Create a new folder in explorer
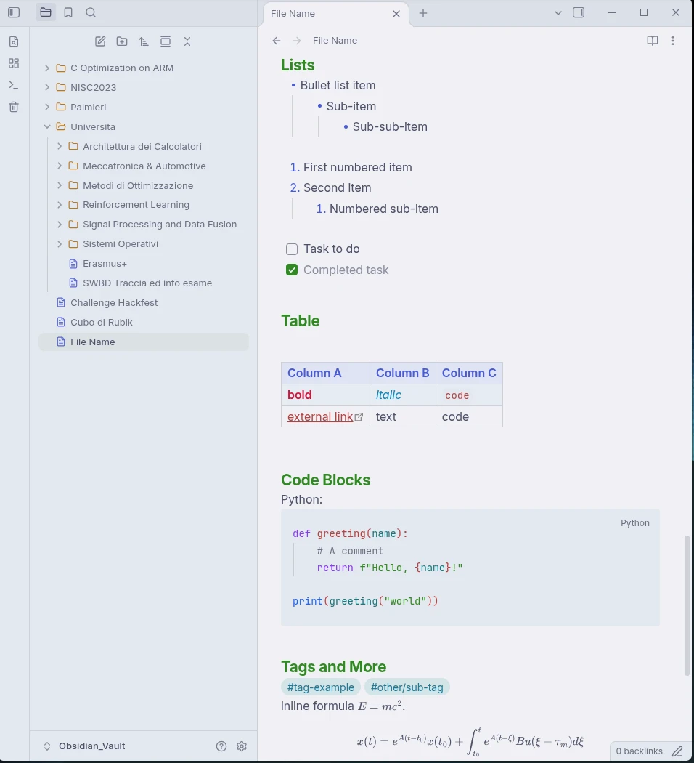Image resolution: width=694 pixels, height=763 pixels. (122, 41)
